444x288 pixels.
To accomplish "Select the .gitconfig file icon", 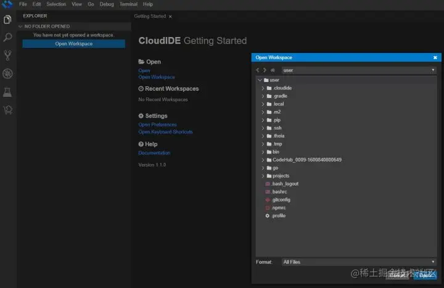I will click(x=267, y=200).
